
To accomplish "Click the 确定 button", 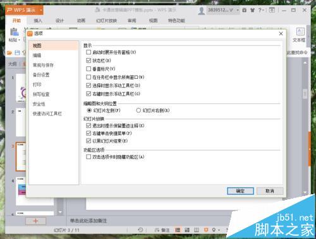I will 240,191.
